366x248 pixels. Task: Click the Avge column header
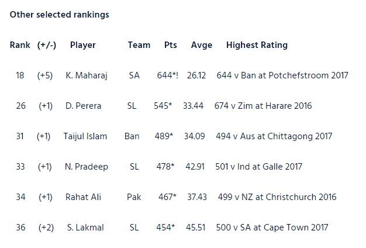coord(202,45)
